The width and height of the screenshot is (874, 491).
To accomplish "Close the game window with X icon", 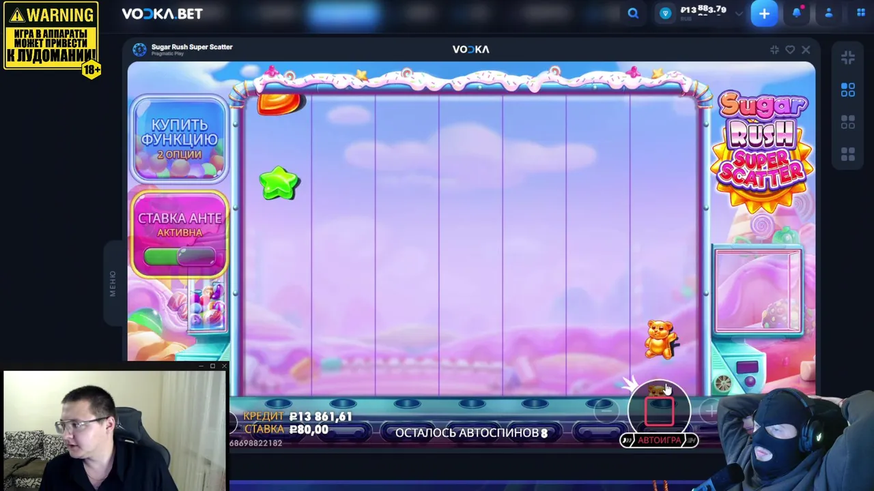I will click(806, 50).
